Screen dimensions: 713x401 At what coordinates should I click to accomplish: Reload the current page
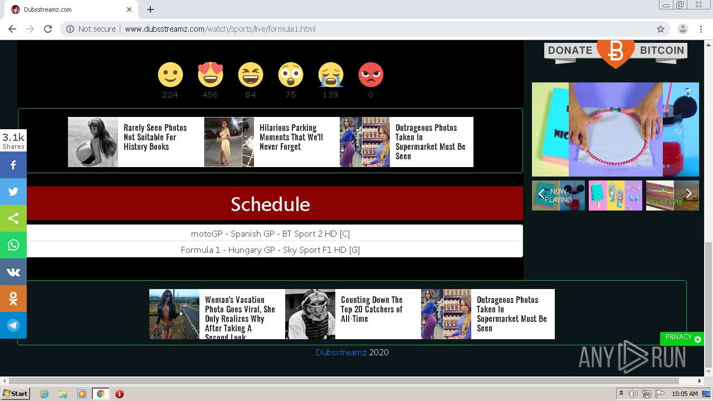(48, 29)
